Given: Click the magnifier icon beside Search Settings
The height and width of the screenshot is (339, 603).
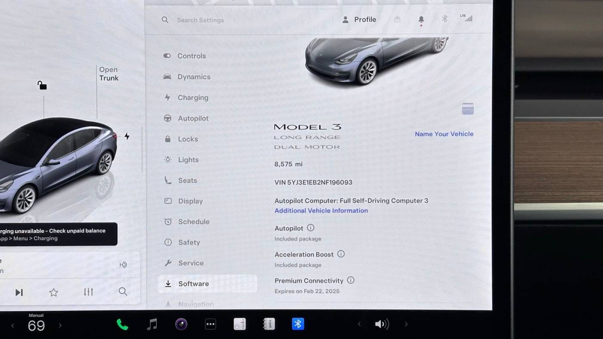Looking at the screenshot, I should [x=165, y=20].
